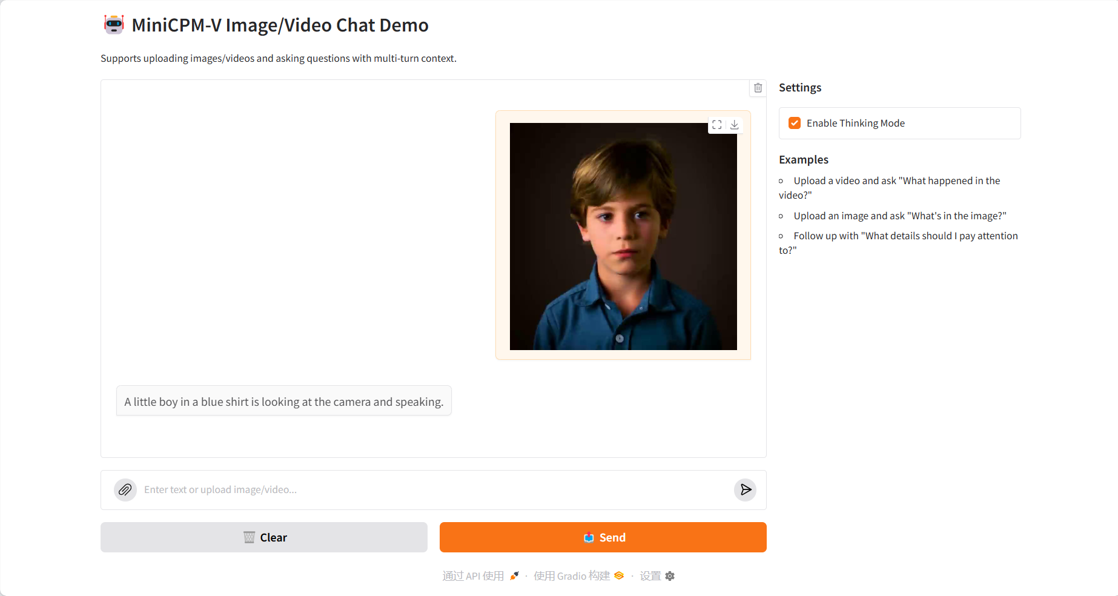Click the "A little boy" reply message

click(x=283, y=402)
